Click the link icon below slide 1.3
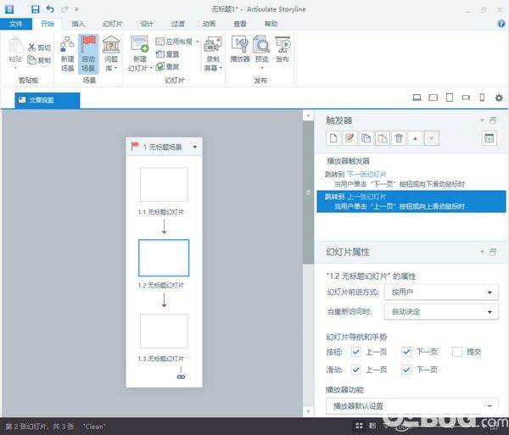This screenshot has width=509, height=435. (x=181, y=376)
